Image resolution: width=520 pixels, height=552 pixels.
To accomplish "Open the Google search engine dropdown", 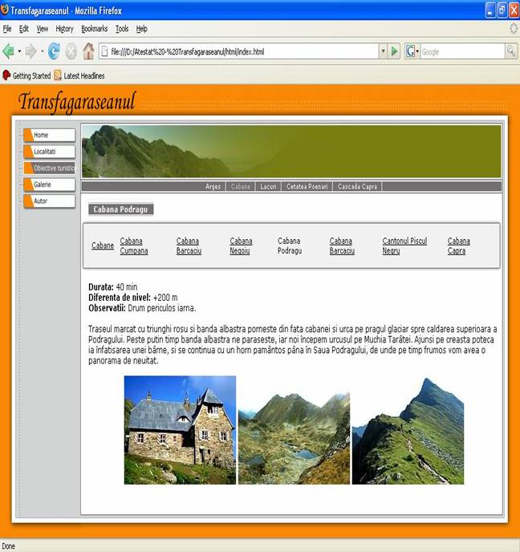I will tap(412, 51).
